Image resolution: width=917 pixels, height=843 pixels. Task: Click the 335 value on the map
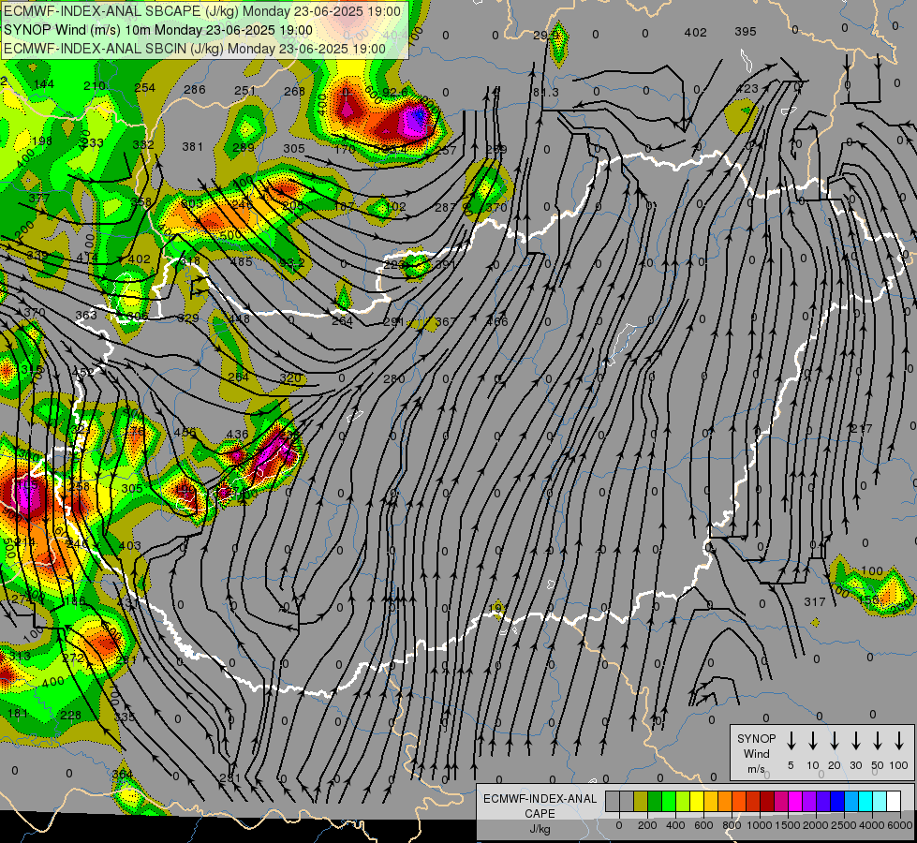(x=125, y=717)
